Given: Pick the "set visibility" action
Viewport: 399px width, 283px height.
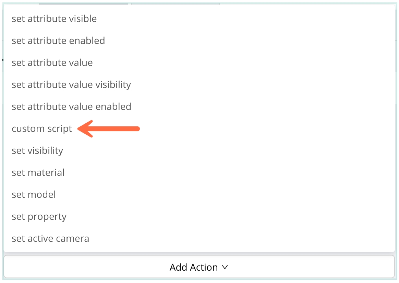Looking at the screenshot, I should [x=37, y=151].
